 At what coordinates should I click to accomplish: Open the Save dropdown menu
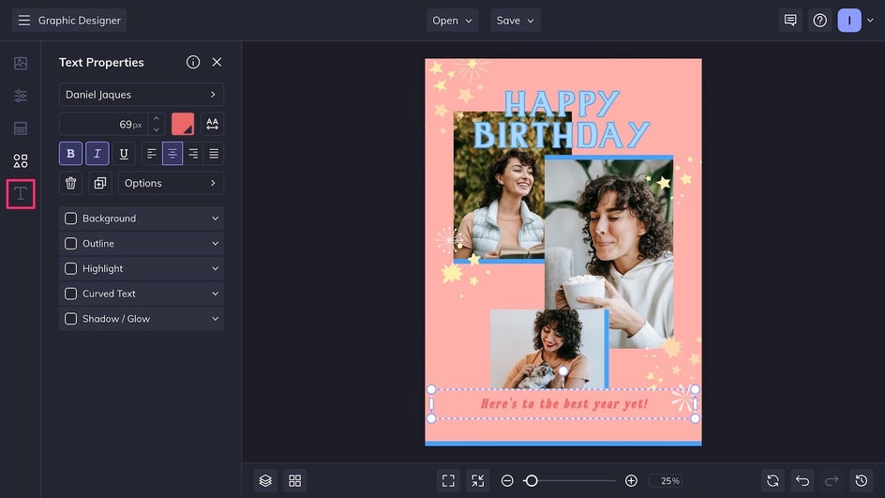516,21
